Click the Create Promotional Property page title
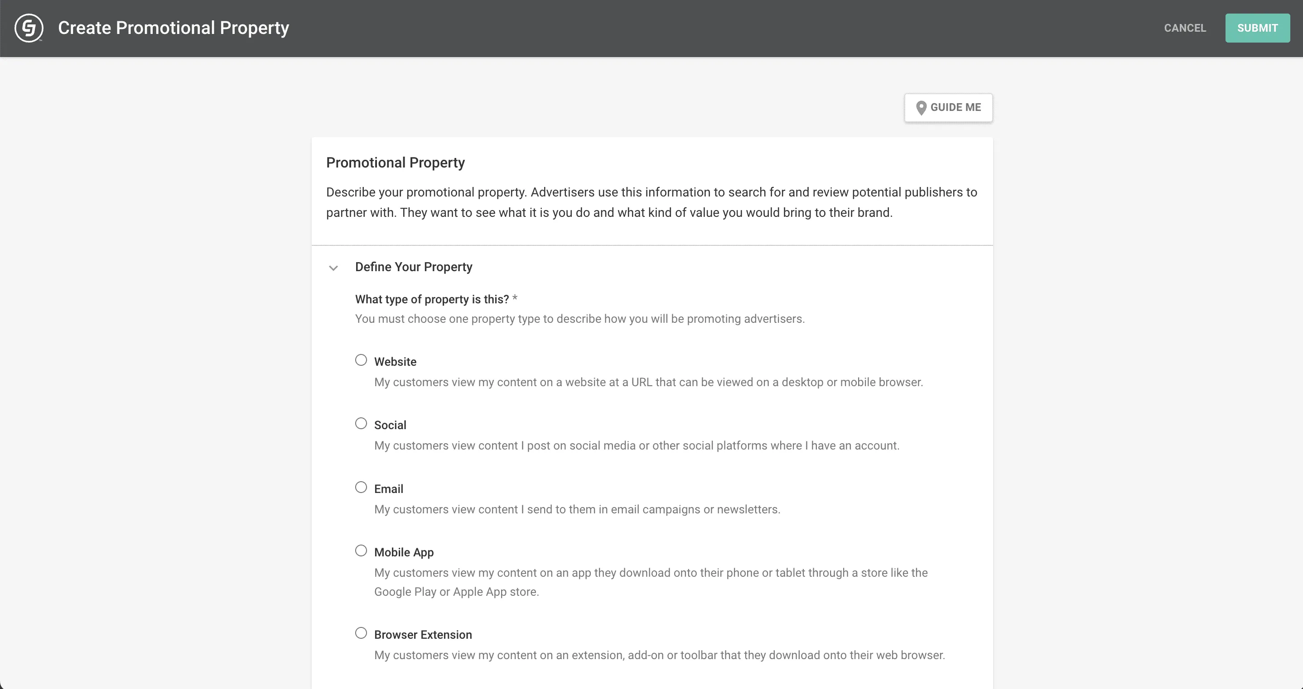 tap(174, 28)
